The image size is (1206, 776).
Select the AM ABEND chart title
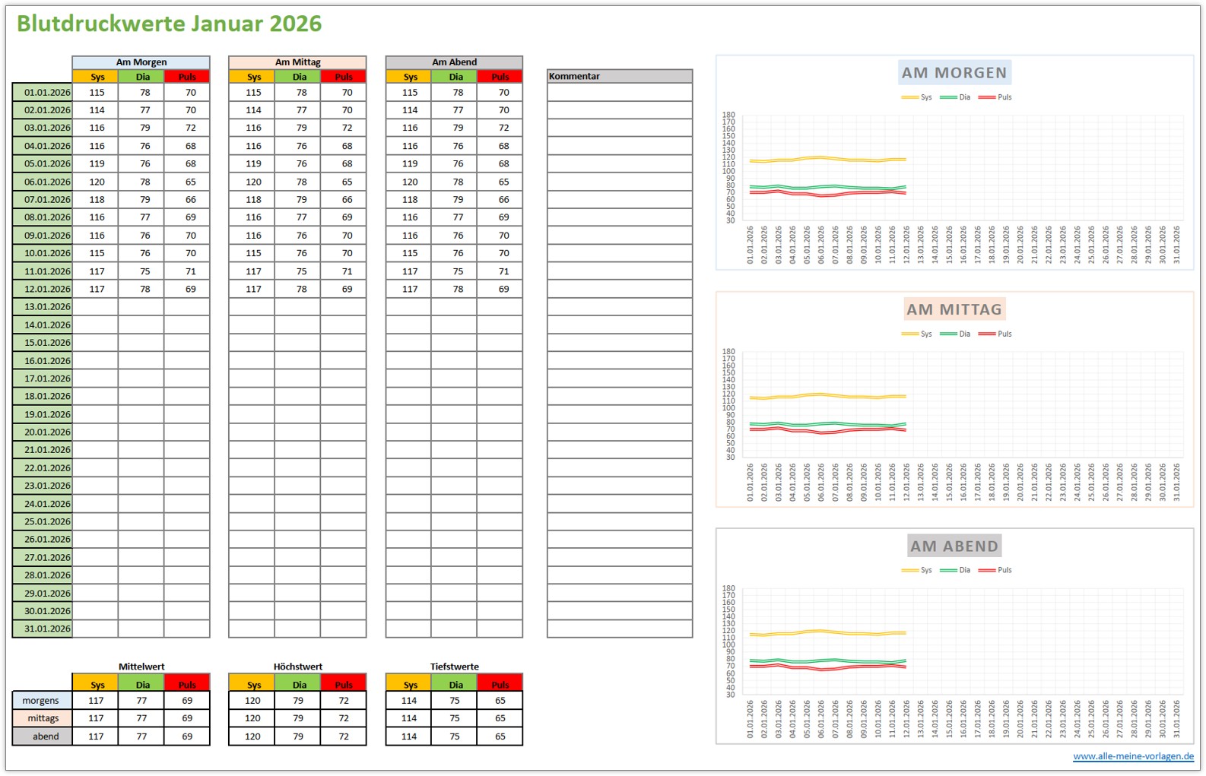tap(954, 546)
